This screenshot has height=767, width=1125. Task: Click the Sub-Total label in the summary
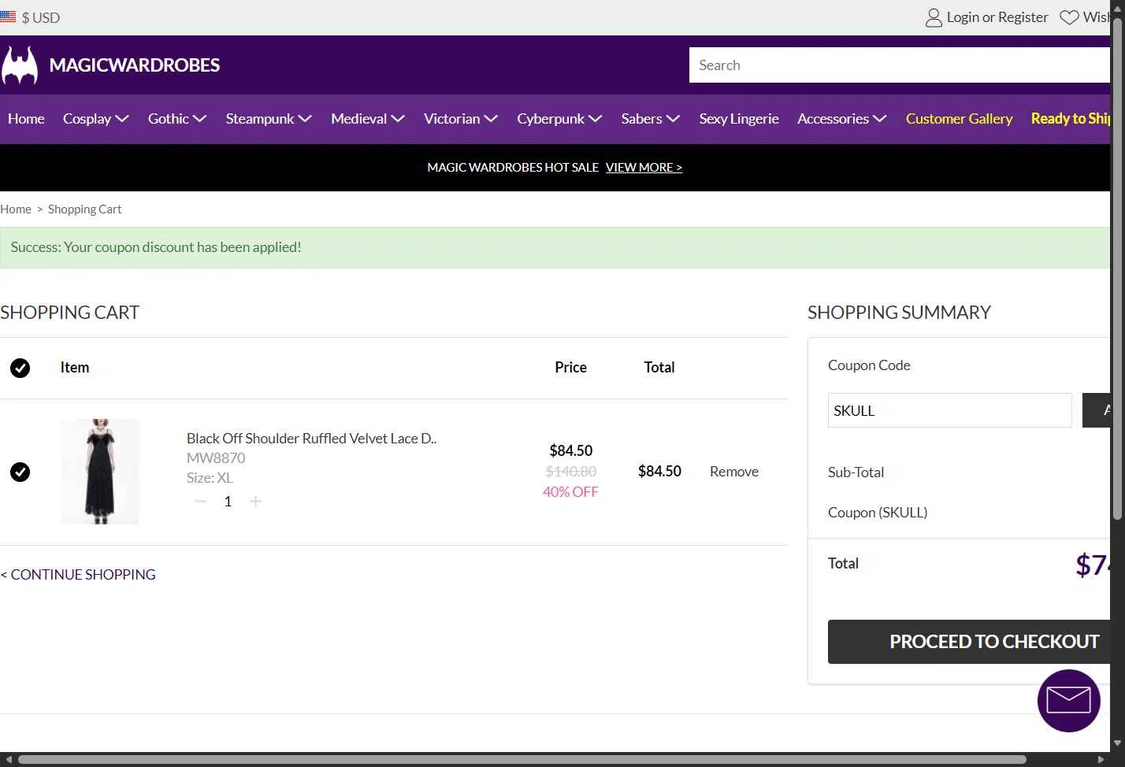tap(856, 472)
